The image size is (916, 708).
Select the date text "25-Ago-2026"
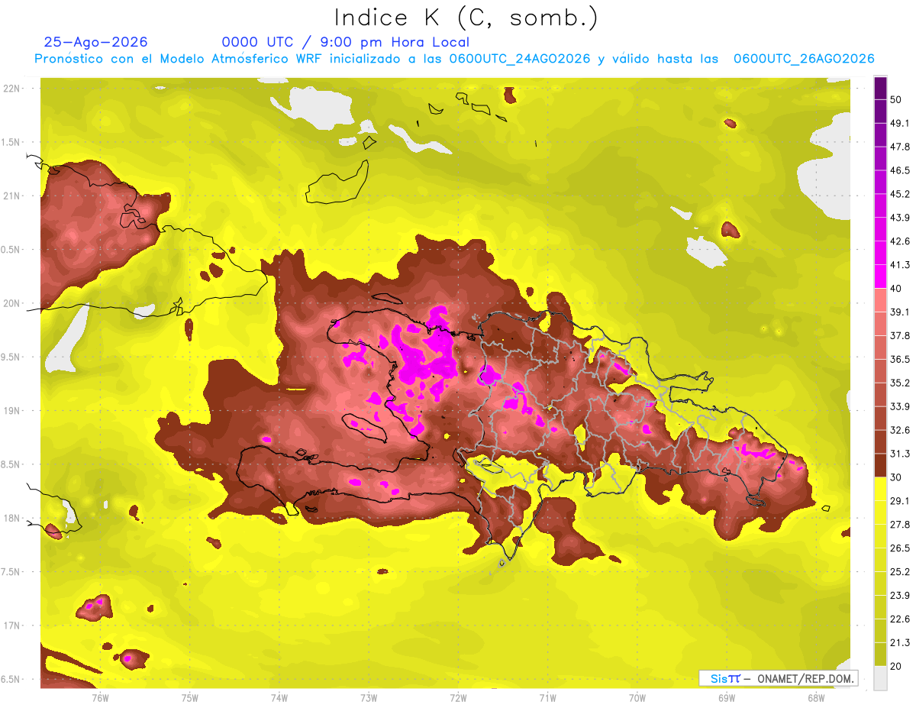[96, 42]
